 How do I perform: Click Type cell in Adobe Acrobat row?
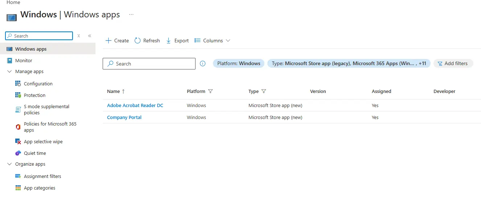[x=275, y=105]
